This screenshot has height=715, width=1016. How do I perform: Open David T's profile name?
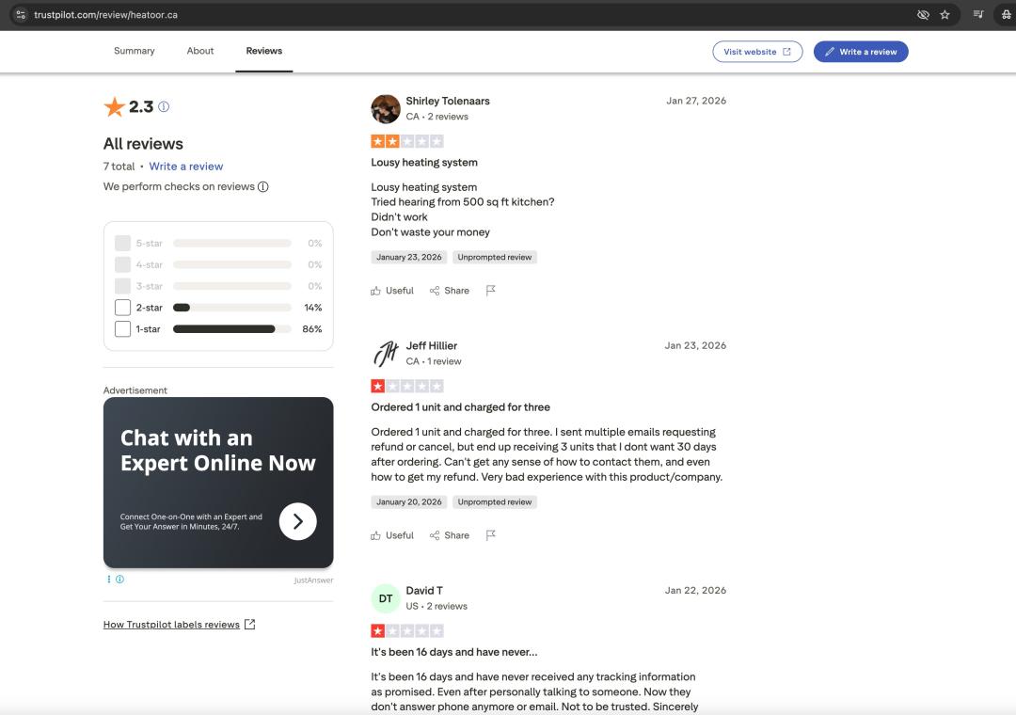(424, 591)
